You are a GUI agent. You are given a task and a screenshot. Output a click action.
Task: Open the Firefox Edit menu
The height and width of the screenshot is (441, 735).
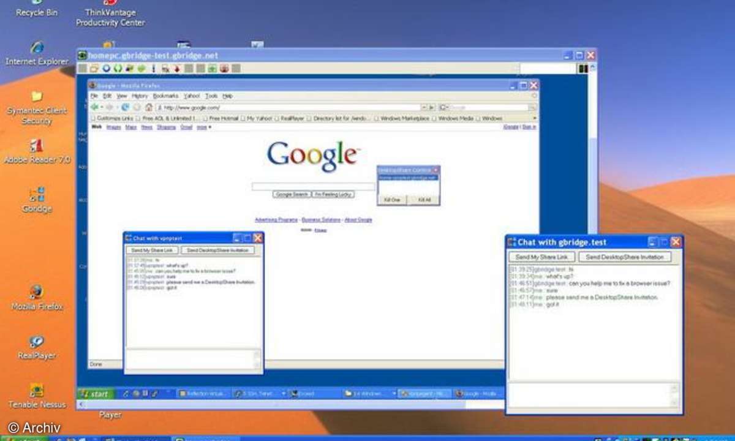pyautogui.click(x=107, y=96)
